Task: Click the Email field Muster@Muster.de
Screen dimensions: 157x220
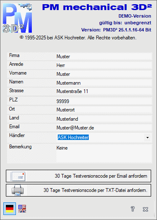Action: [104, 128]
